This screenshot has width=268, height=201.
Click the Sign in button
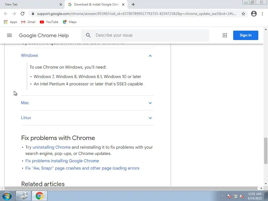pyautogui.click(x=245, y=35)
